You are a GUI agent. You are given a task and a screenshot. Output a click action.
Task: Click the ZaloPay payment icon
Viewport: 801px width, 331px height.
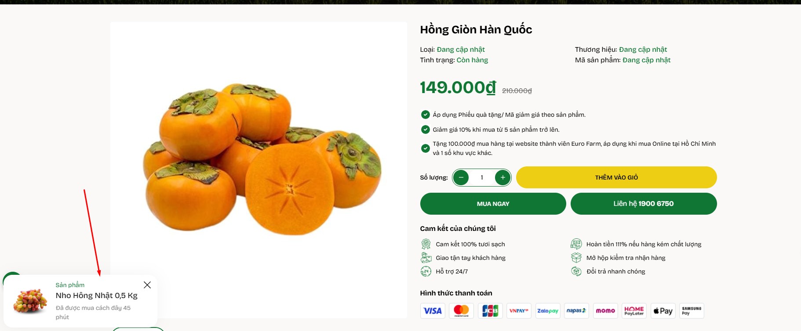(x=548, y=311)
